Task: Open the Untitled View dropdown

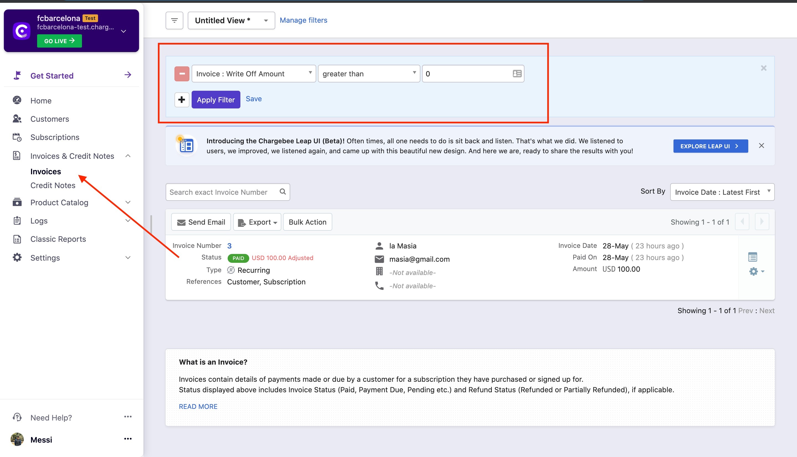Action: click(x=231, y=20)
